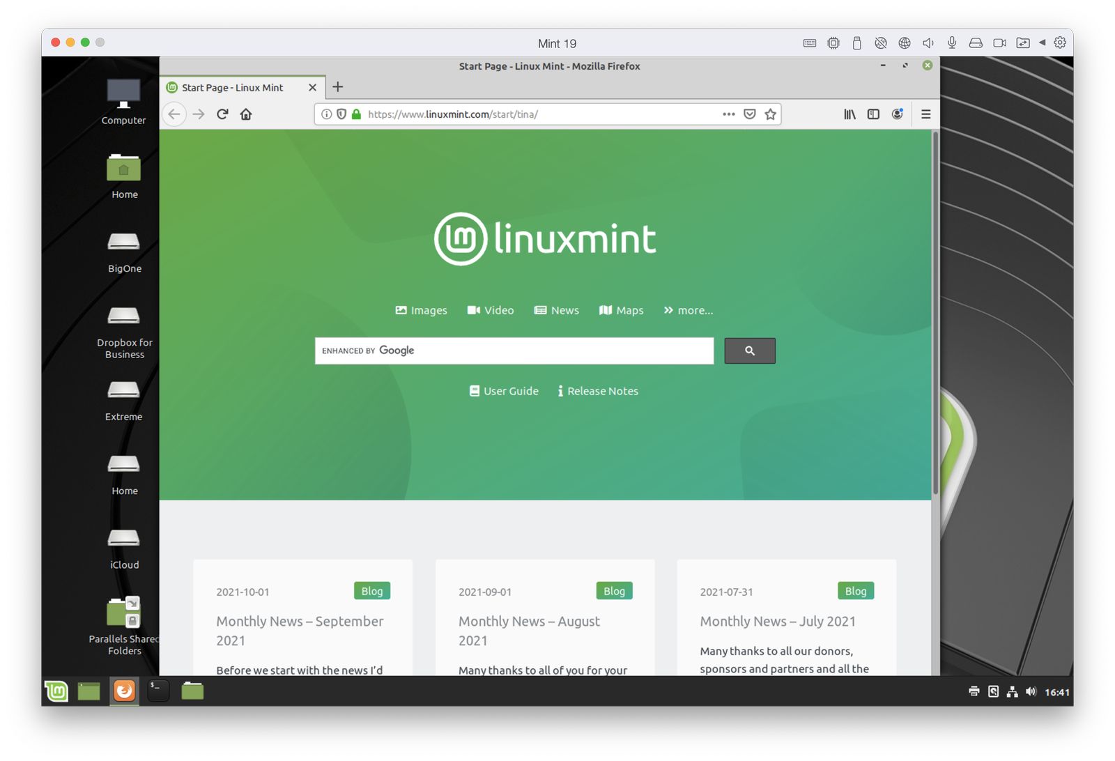The width and height of the screenshot is (1115, 761).
Task: Open News search link
Action: point(557,310)
